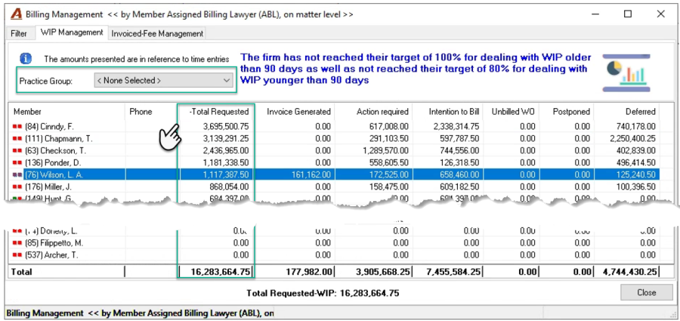Click the blue information icon
Viewport: 680px width, 321px height.
[26, 59]
